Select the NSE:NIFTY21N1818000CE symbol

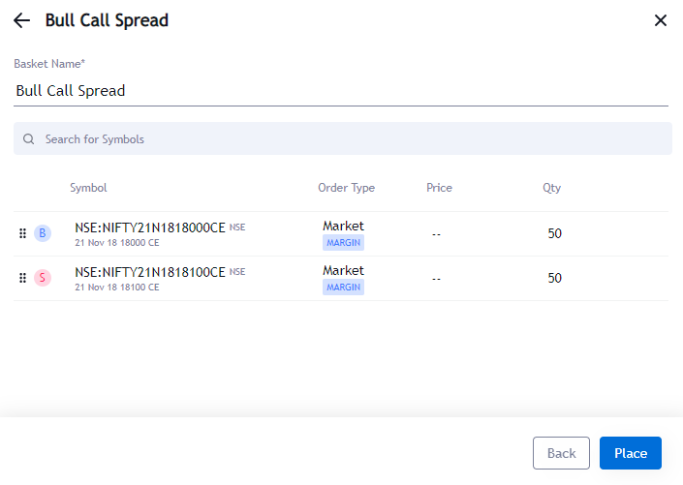(150, 227)
